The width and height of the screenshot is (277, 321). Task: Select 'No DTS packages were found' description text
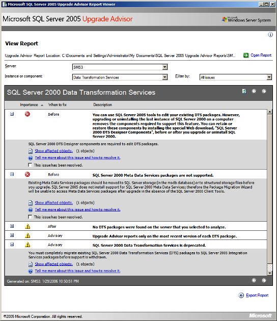coord(159,227)
